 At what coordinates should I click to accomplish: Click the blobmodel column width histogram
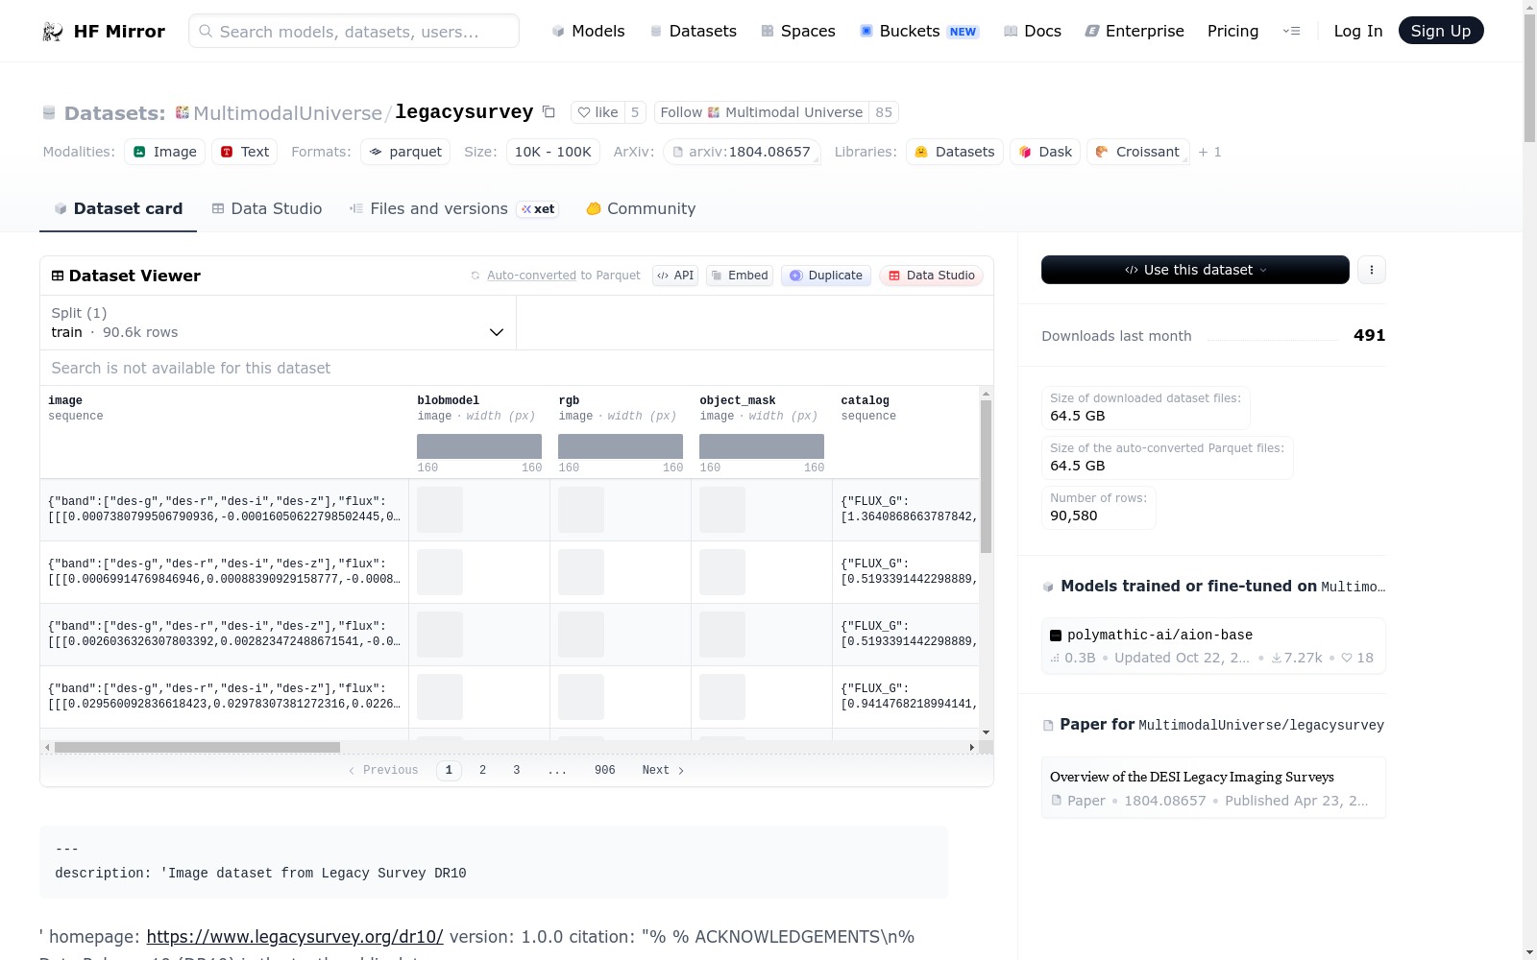pos(479,446)
